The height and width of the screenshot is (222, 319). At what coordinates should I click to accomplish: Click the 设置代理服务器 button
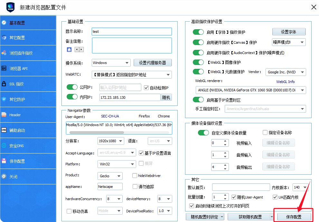[x=152, y=63]
